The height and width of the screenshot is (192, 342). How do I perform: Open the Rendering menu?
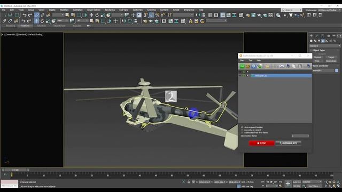point(110,10)
